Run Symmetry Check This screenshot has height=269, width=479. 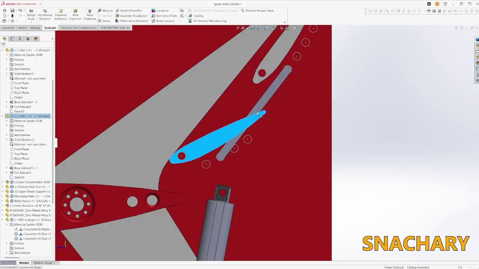[164, 16]
